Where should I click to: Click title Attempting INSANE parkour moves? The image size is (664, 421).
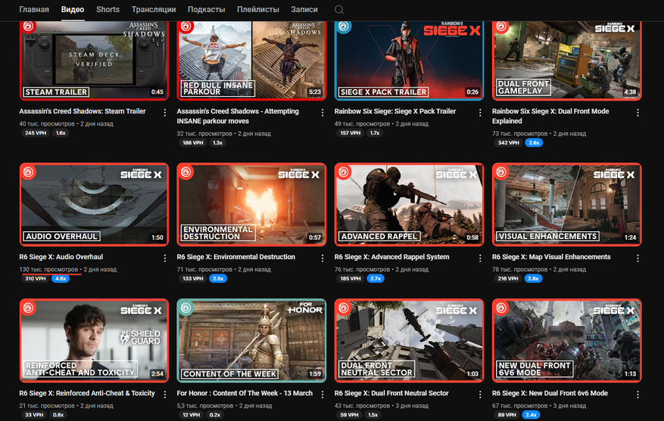(238, 116)
